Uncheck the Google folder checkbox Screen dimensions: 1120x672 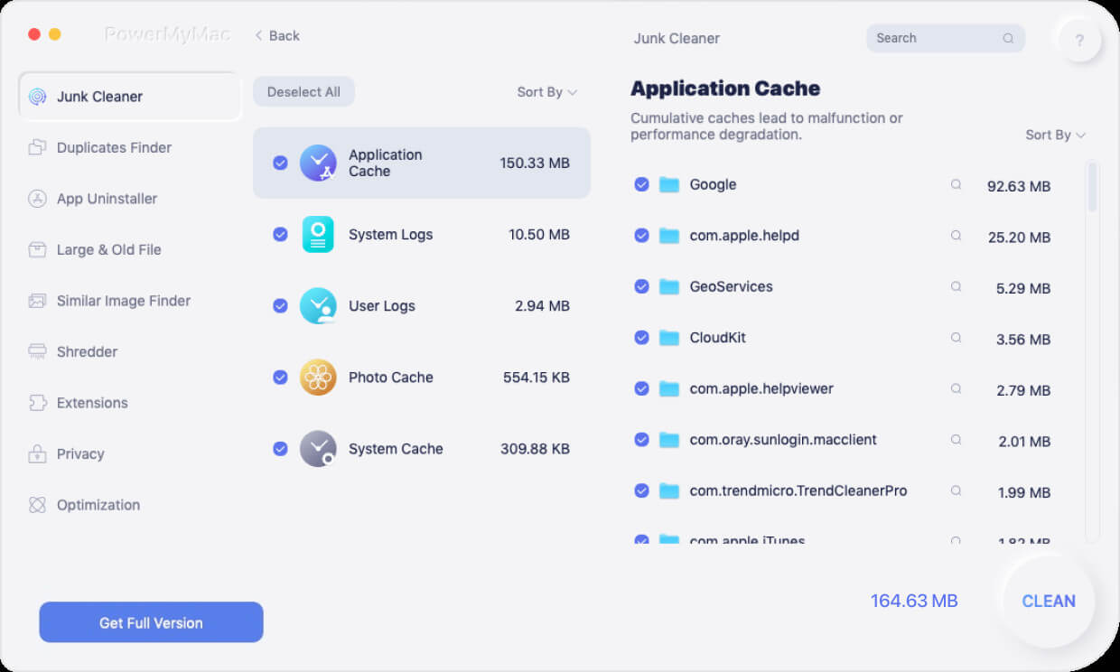[641, 184]
